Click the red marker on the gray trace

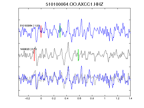34,55
